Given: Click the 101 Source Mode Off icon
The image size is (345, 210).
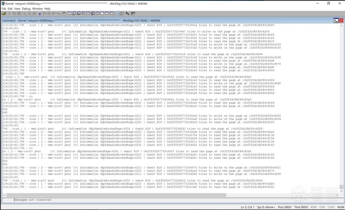Looking at the screenshot, I should pyautogui.click(x=121, y=14).
